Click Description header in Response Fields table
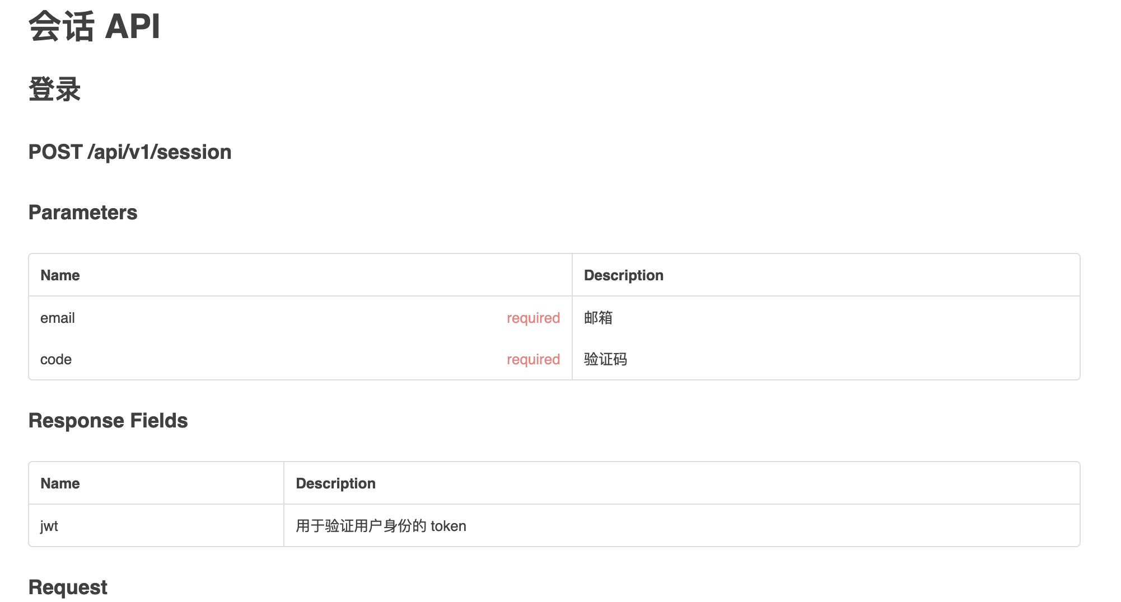The image size is (1121, 602). (335, 483)
